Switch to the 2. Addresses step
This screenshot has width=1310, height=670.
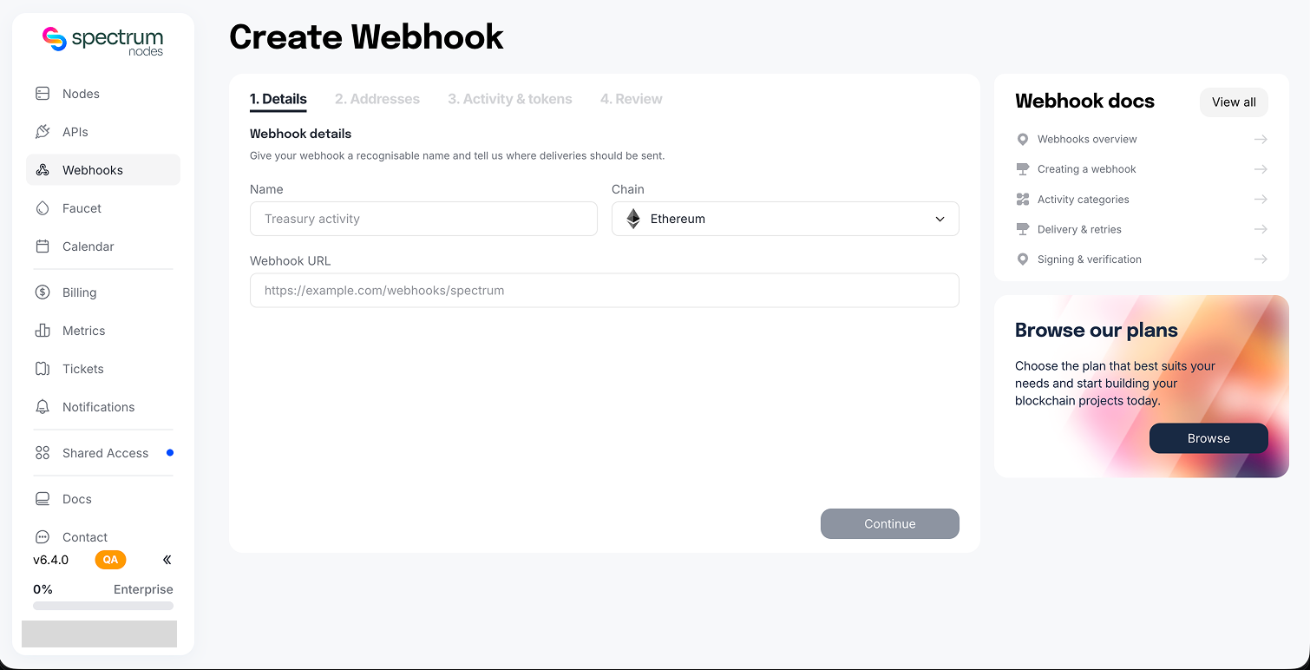[x=377, y=99]
